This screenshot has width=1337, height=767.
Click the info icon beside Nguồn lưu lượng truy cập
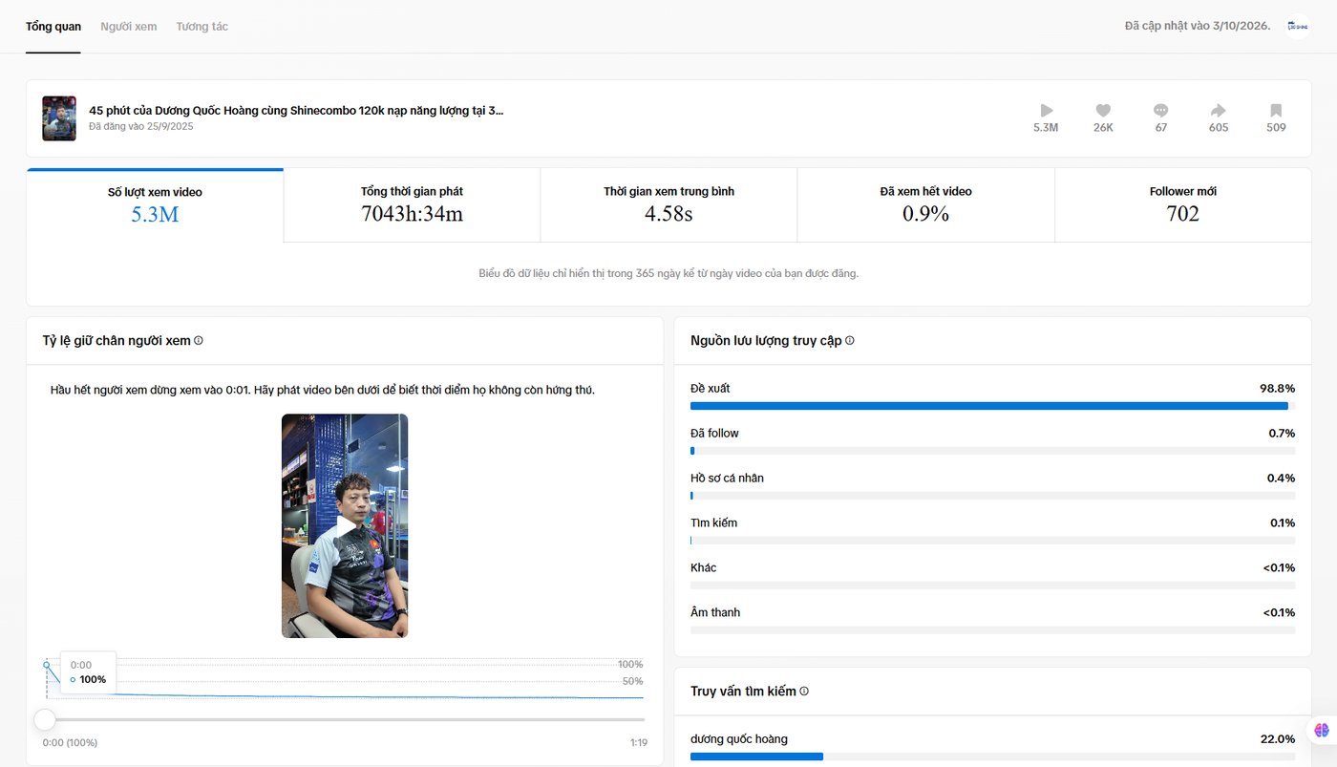coord(850,340)
